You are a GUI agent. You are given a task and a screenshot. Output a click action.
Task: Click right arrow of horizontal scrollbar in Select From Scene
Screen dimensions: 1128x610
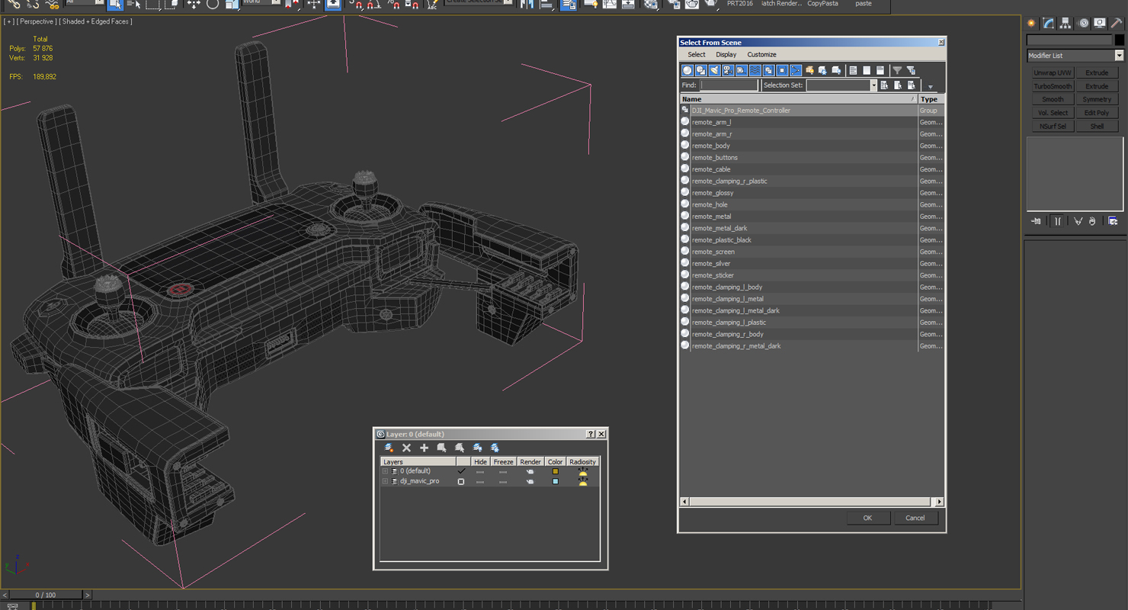939,502
